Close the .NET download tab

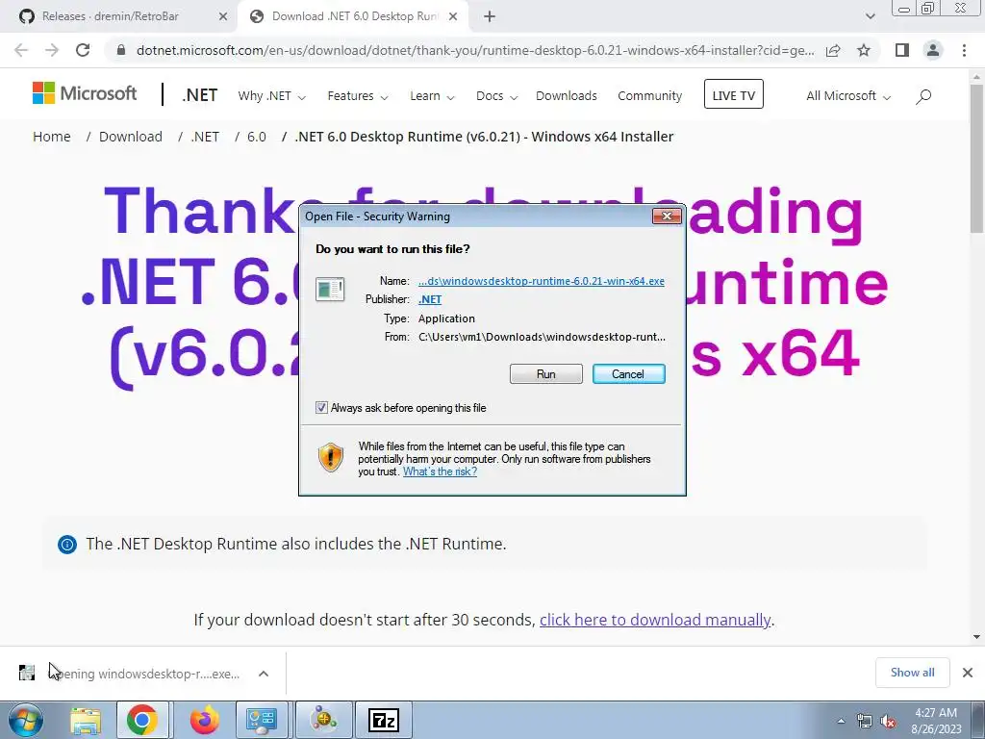[452, 17]
